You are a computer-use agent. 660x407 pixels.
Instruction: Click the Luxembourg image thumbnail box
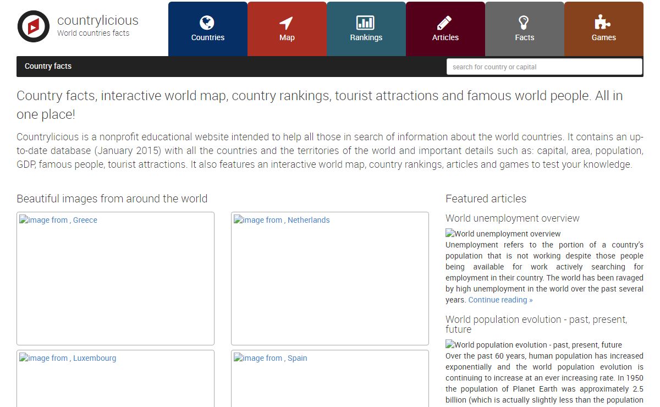pos(116,378)
